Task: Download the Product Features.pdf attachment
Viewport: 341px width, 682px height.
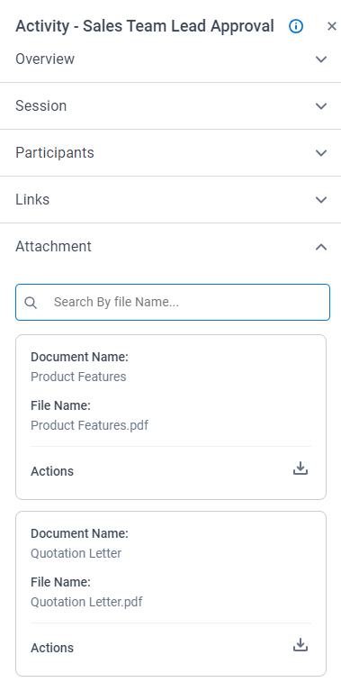Action: click(301, 468)
